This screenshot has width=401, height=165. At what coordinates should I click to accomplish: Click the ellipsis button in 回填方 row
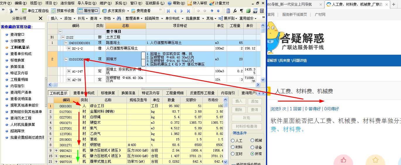[143, 59]
